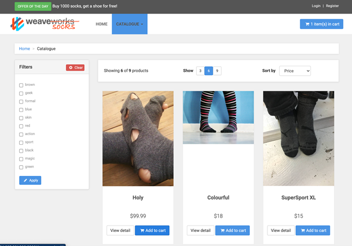Check the magic filter option
Image resolution: width=352 pixels, height=246 pixels.
tap(21, 159)
